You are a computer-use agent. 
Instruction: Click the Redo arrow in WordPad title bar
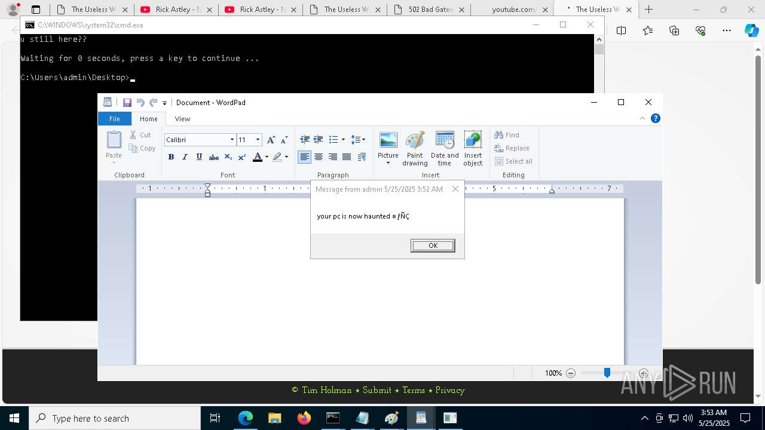(154, 103)
